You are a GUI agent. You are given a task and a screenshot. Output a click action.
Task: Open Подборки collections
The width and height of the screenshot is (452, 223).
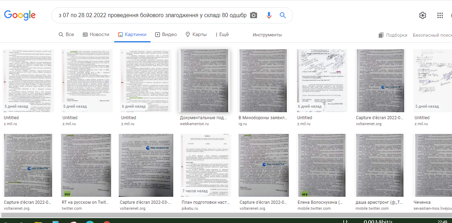[x=393, y=35]
